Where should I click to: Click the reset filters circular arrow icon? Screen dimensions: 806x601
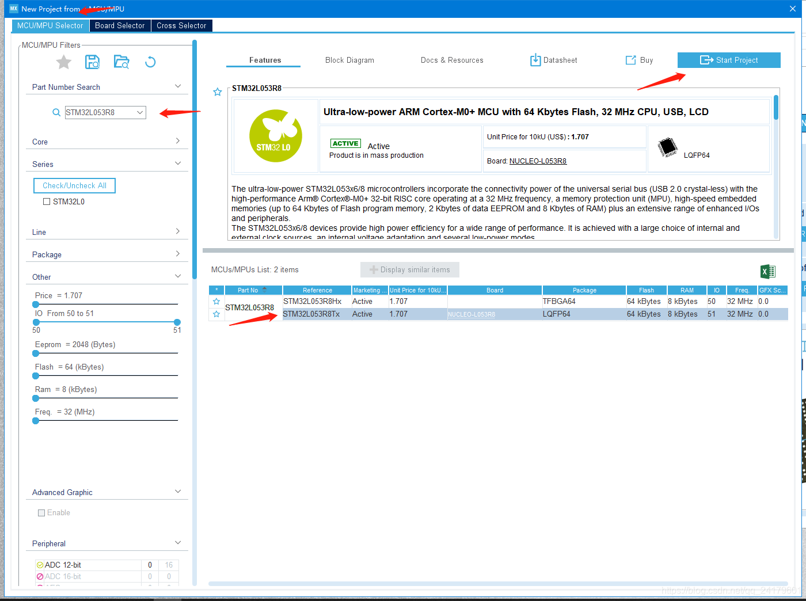pyautogui.click(x=150, y=62)
